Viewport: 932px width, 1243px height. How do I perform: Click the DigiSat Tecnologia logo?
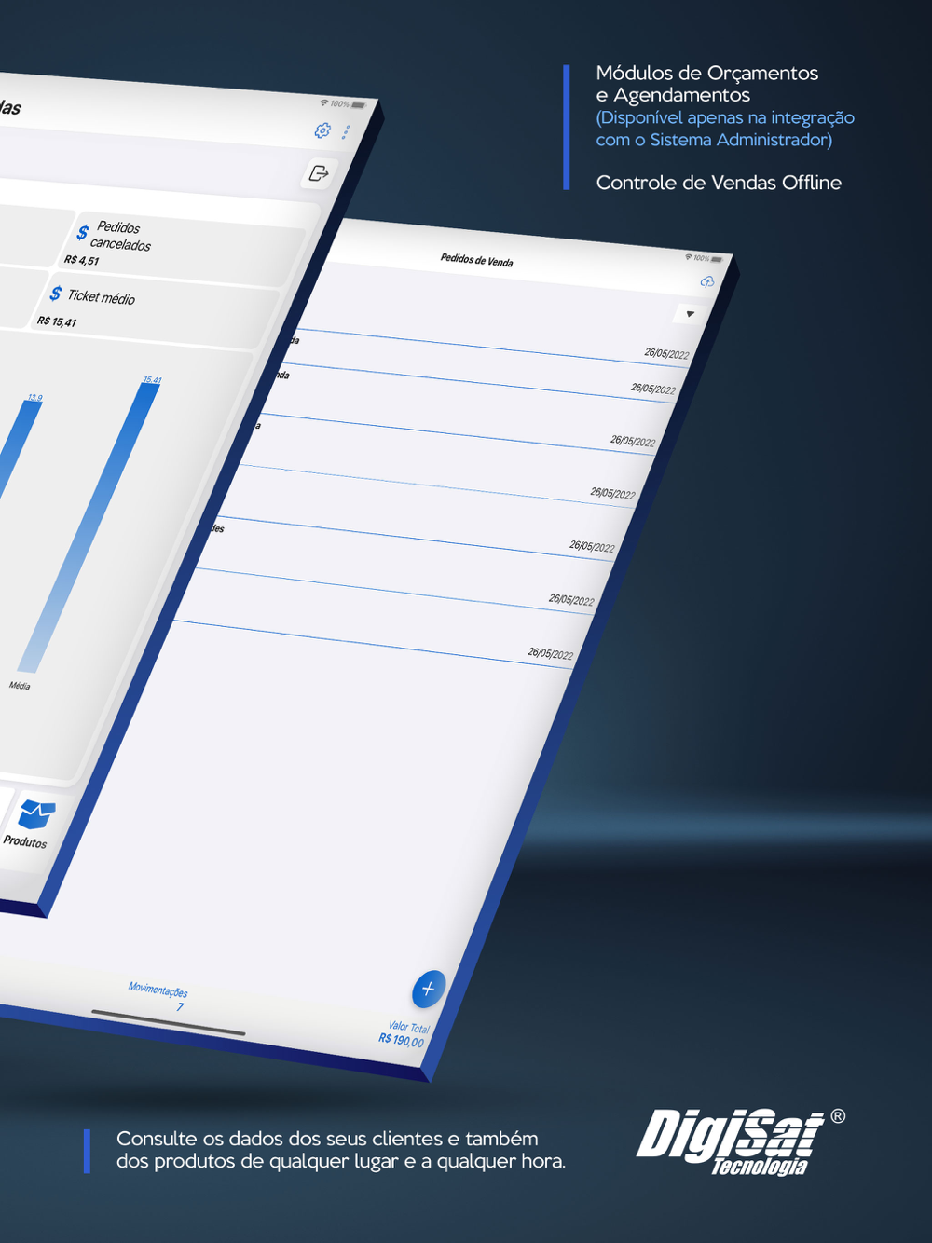pos(740,1142)
